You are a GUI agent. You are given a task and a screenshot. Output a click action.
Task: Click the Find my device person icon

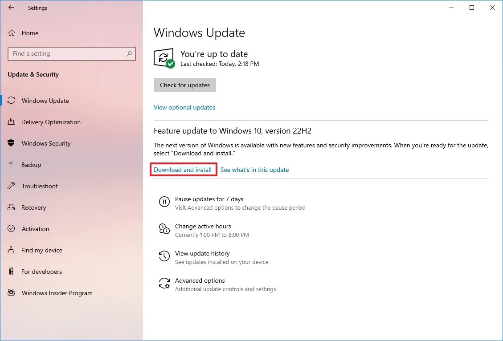11,250
